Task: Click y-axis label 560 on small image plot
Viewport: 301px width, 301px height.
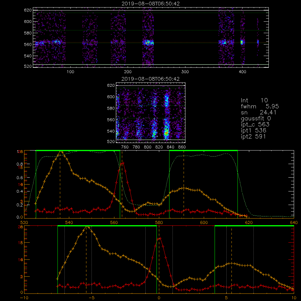Action: [x=111, y=120]
